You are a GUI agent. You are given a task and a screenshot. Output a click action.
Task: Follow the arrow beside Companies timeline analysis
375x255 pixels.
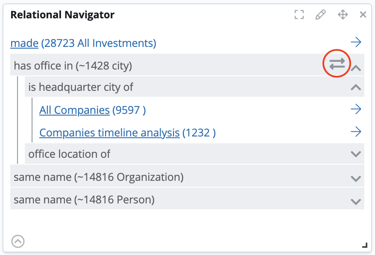click(x=356, y=132)
